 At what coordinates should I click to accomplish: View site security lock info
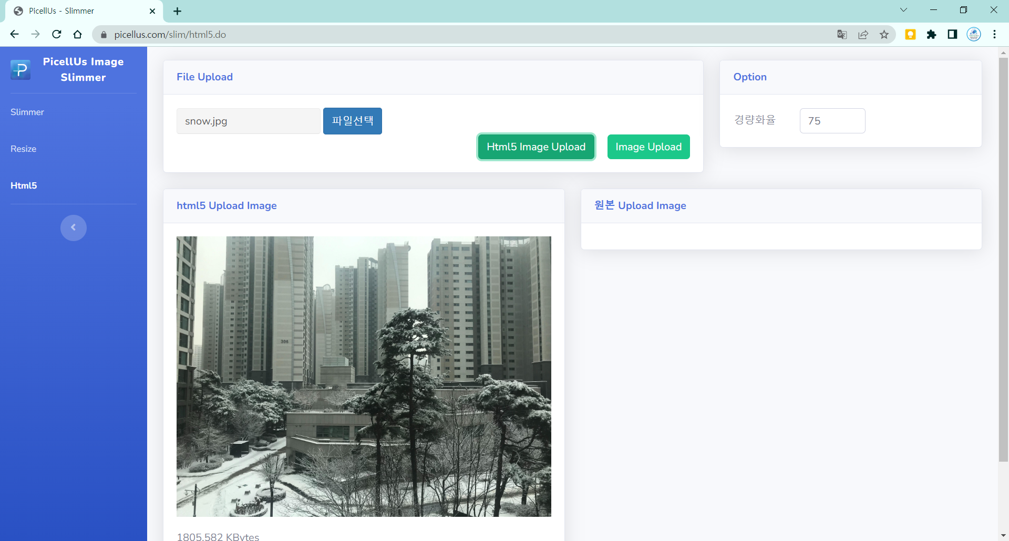coord(104,35)
